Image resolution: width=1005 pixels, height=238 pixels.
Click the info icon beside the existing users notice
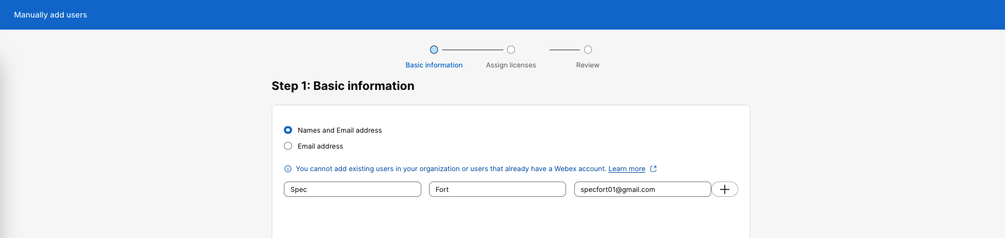[288, 169]
